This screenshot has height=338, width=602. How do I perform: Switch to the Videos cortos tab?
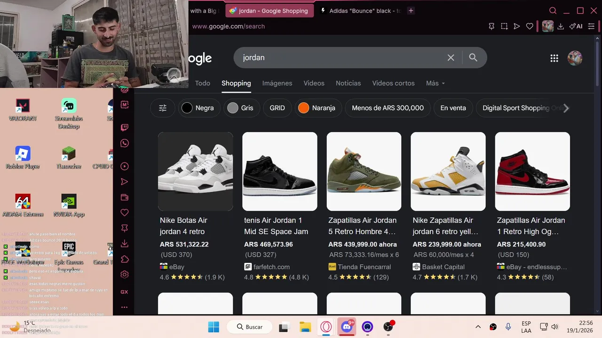tap(393, 83)
